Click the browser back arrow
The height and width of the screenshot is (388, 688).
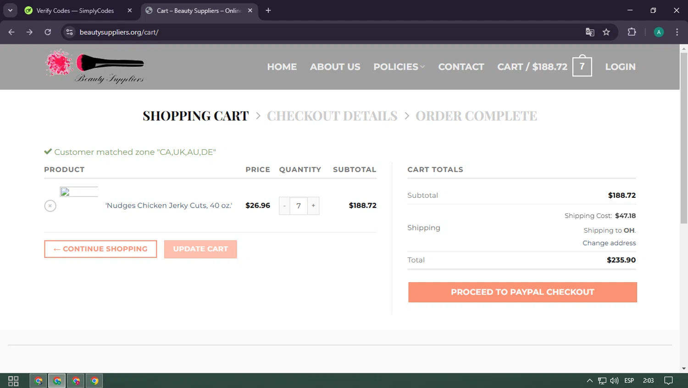click(11, 32)
